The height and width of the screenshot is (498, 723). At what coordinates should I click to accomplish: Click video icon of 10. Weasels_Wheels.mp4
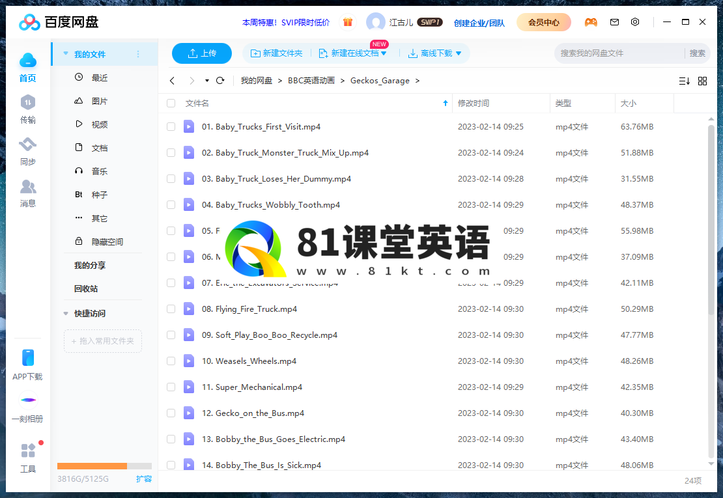(189, 361)
